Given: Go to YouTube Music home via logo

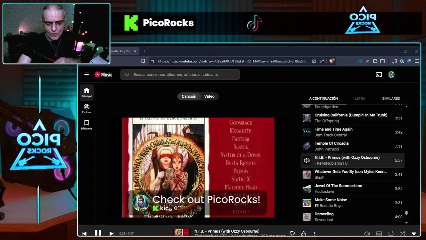Looking at the screenshot, I should pyautogui.click(x=104, y=75).
